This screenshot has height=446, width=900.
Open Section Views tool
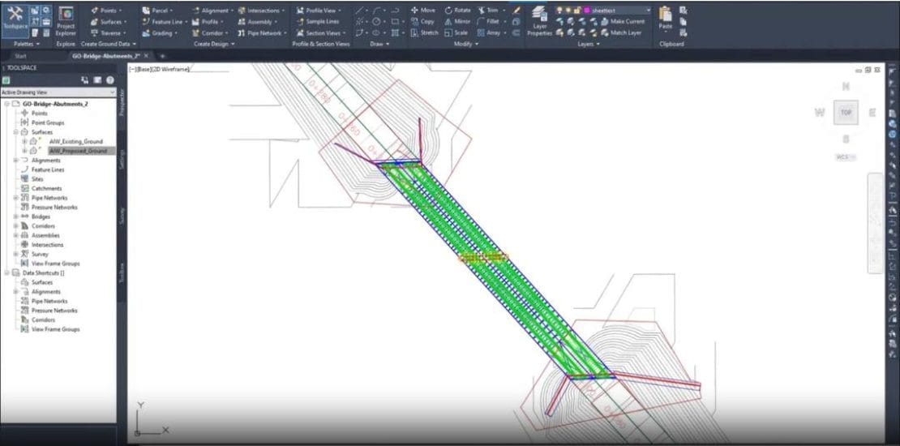click(x=320, y=33)
